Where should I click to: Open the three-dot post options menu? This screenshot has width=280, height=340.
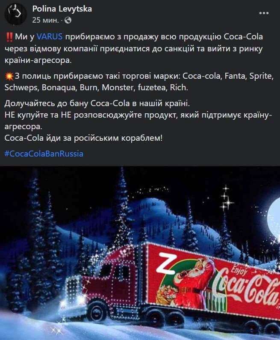click(264, 13)
